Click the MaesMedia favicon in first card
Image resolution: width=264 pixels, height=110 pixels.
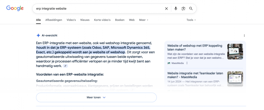tap(169, 63)
